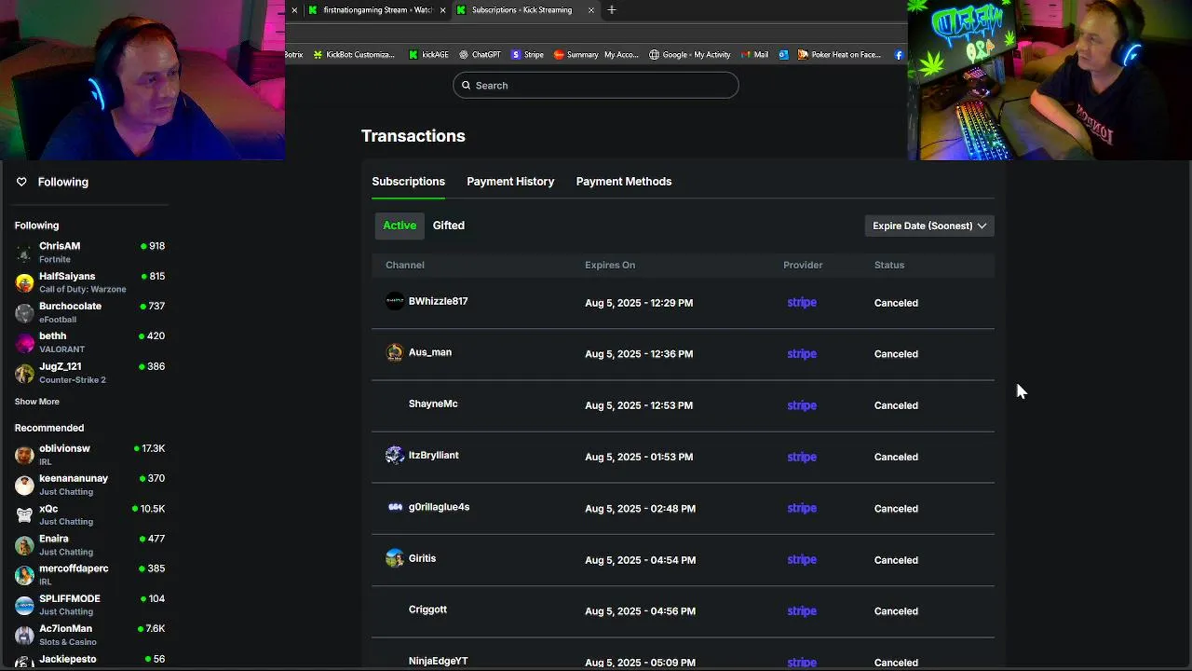Click the heart icon beside Following

tap(21, 182)
